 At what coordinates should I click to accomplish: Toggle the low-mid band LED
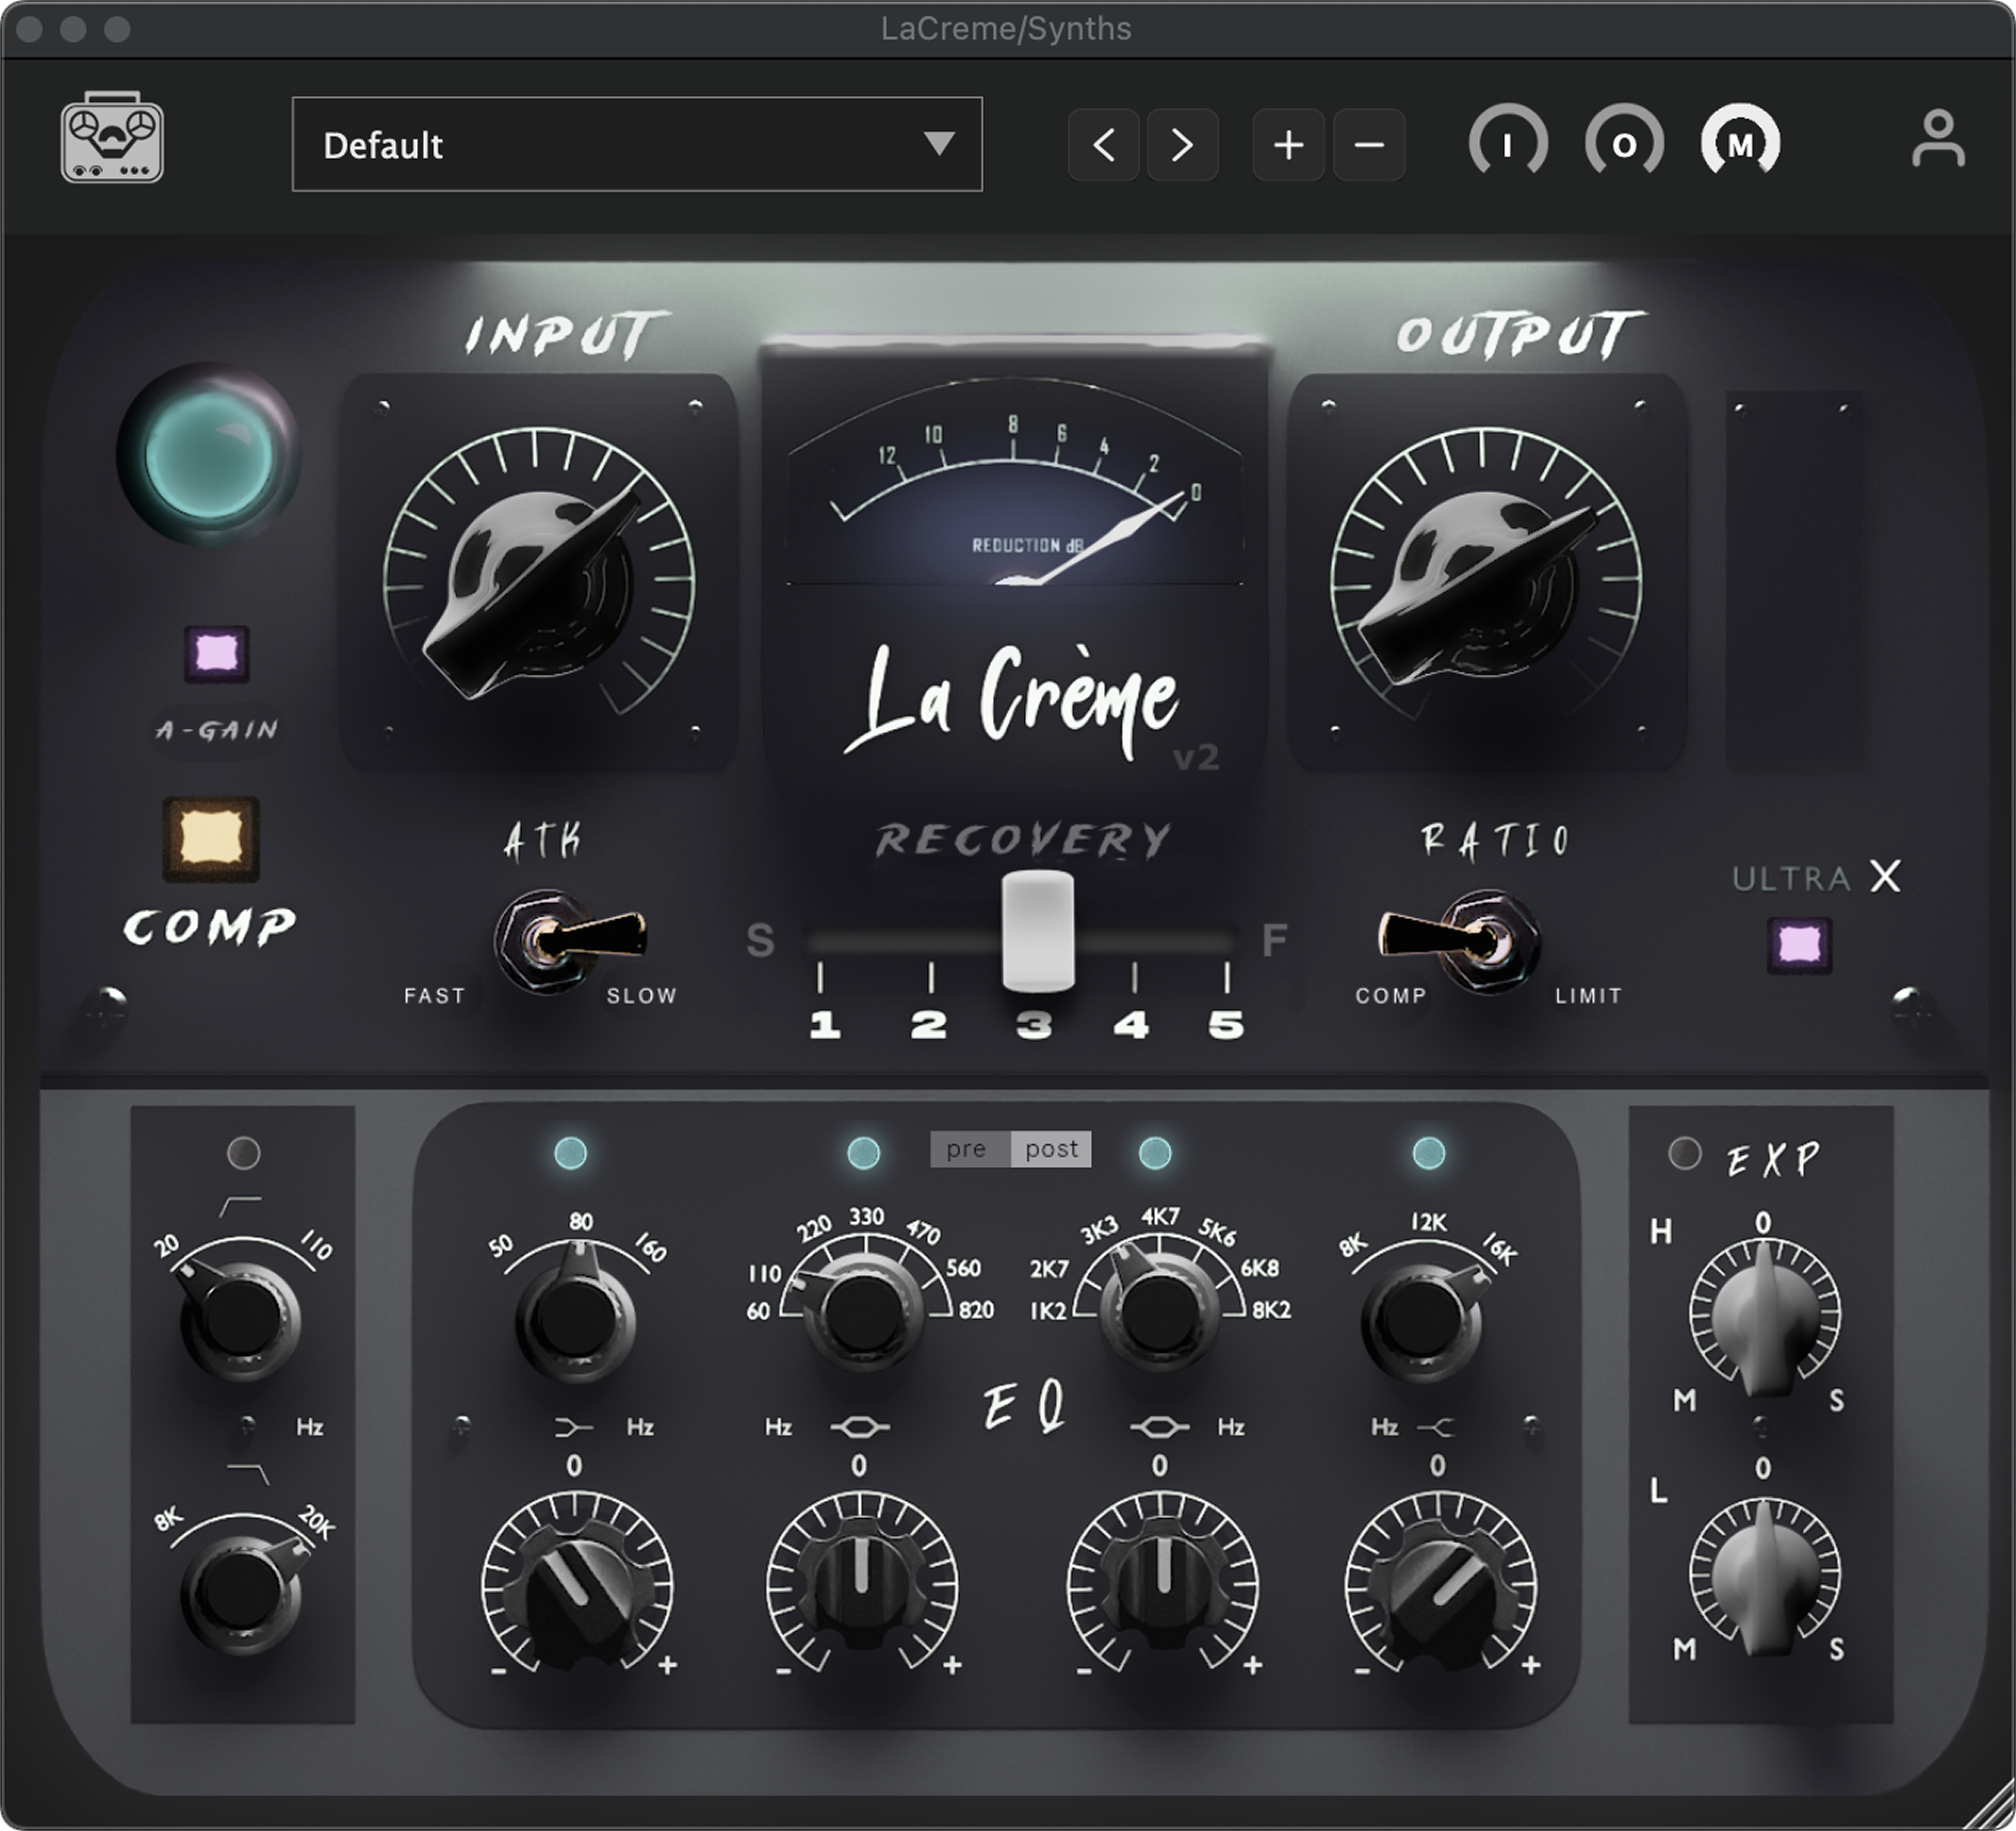point(863,1152)
